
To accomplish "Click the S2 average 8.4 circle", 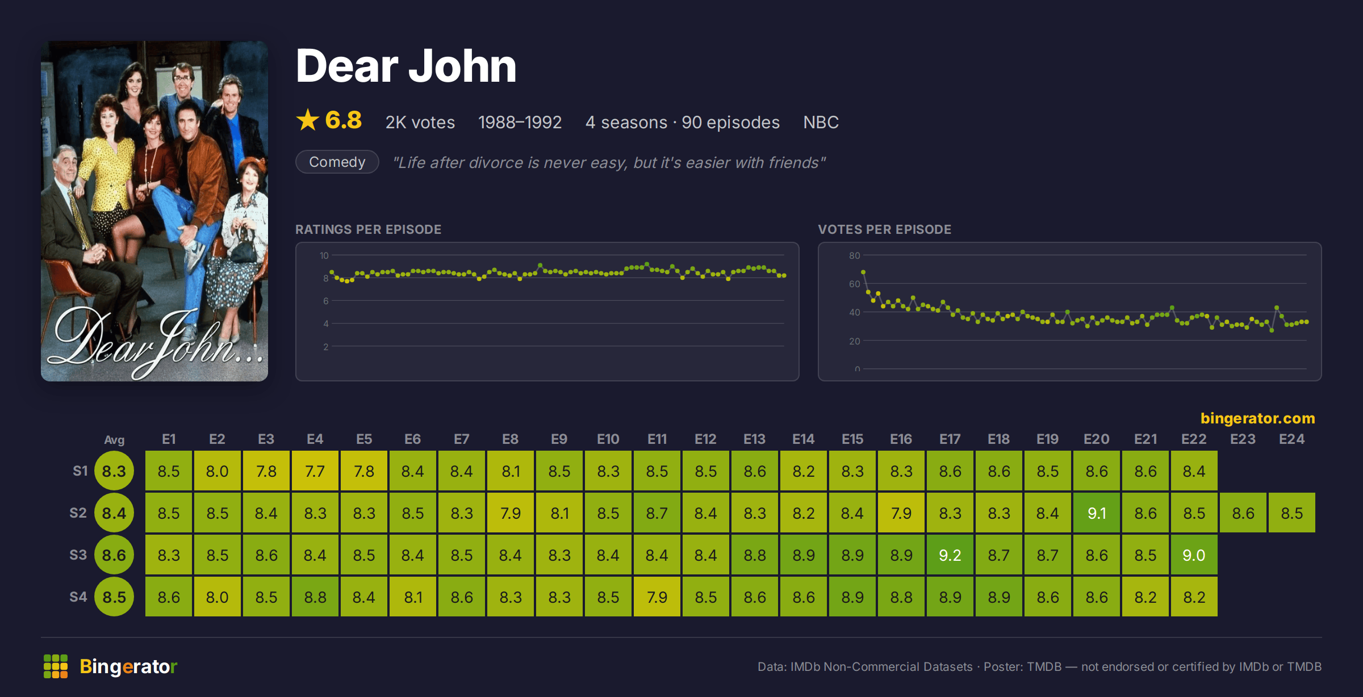I will pos(114,513).
